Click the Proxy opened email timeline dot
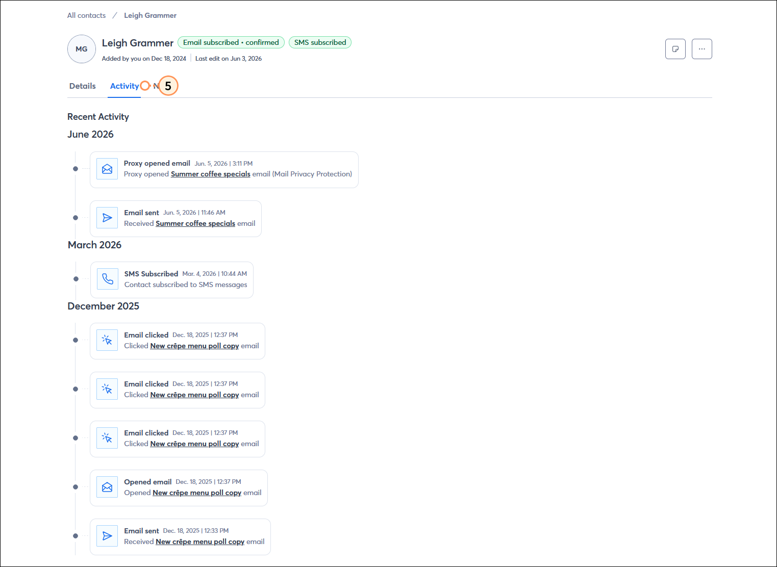777x567 pixels. tap(76, 169)
